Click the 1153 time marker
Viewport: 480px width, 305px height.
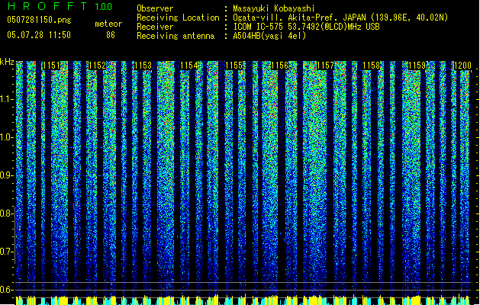(x=143, y=66)
